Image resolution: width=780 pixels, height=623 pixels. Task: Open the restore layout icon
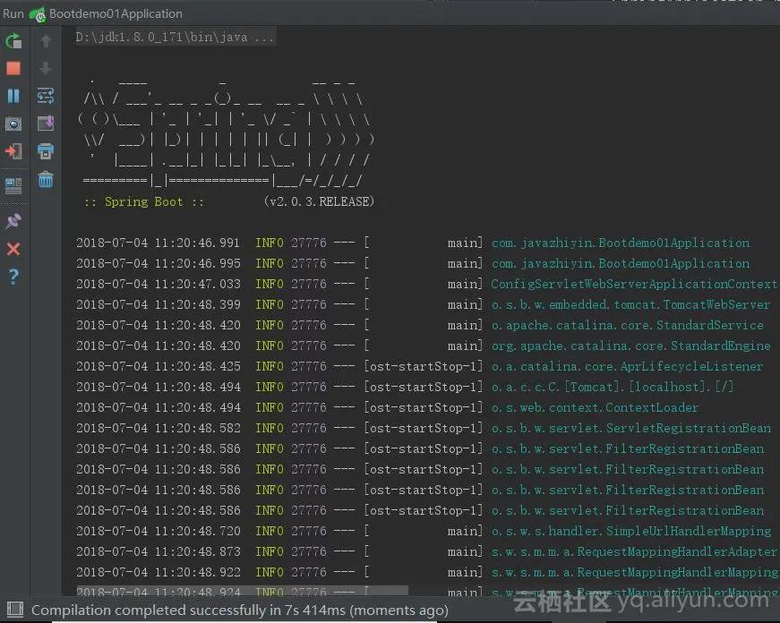coord(13,186)
